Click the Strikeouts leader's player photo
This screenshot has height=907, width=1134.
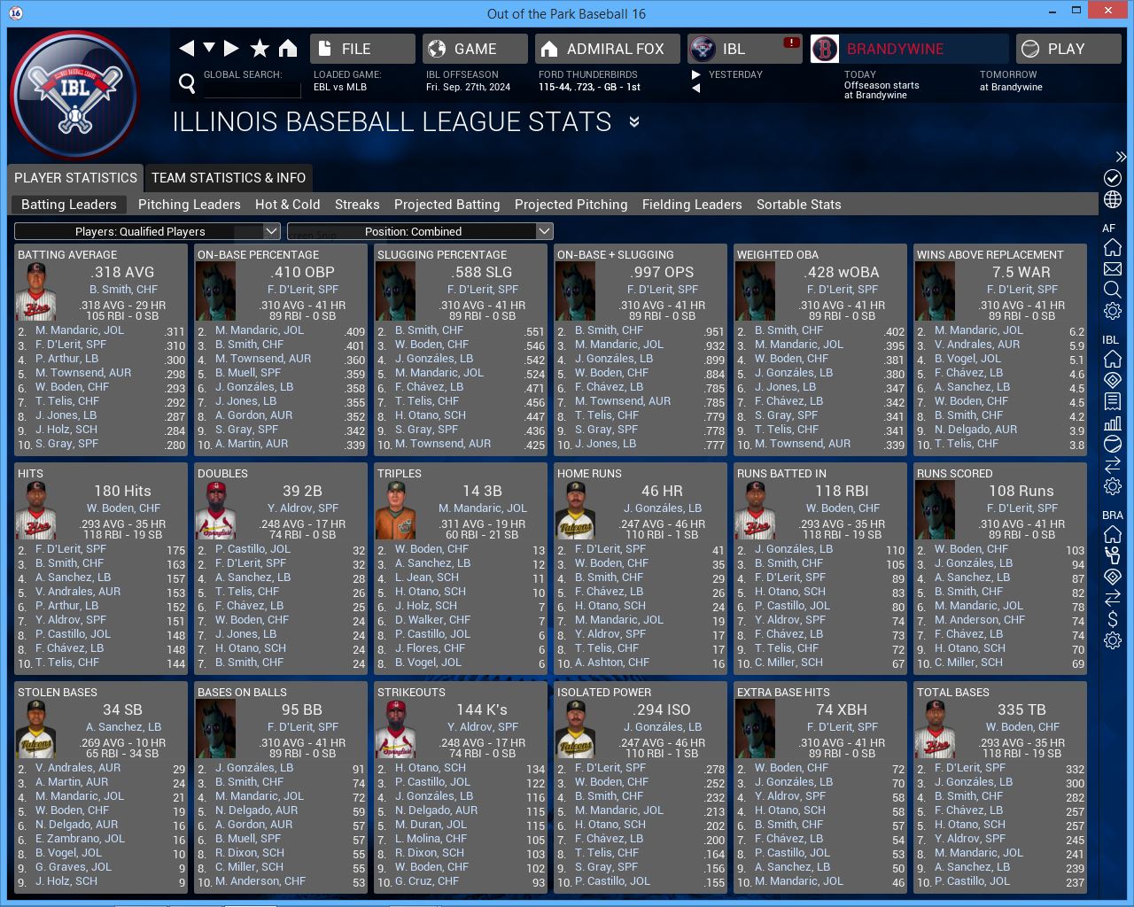coord(395,730)
